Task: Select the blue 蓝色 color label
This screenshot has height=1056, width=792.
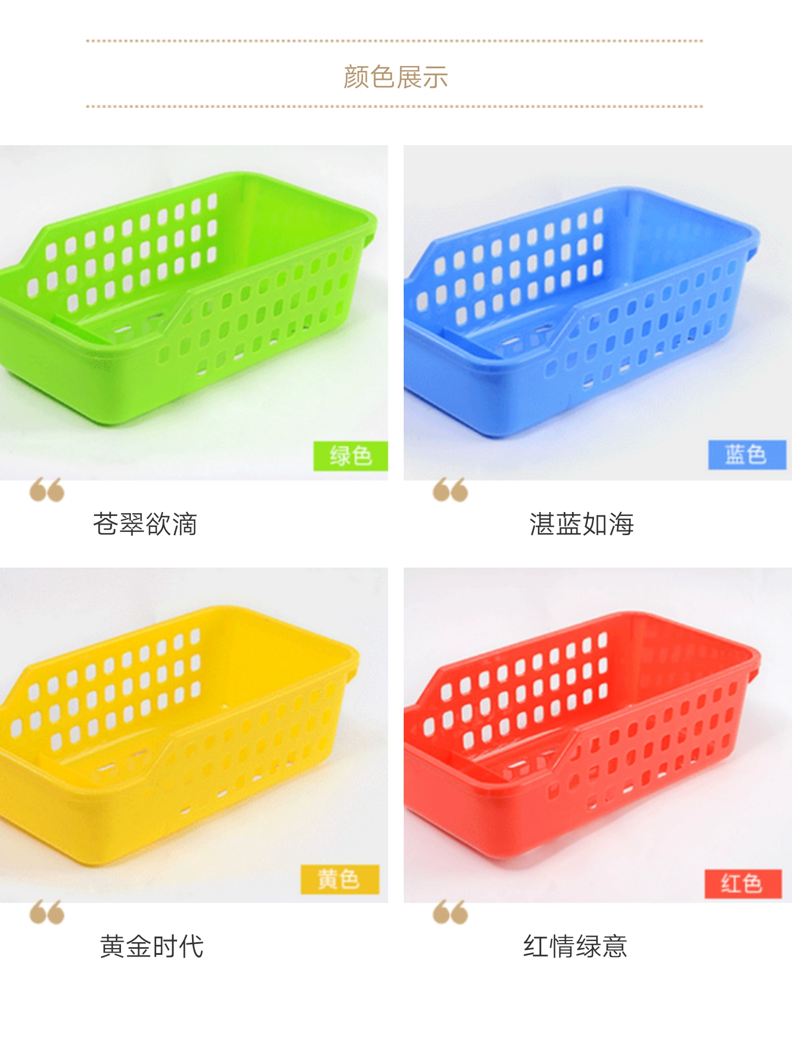Action: tap(746, 454)
